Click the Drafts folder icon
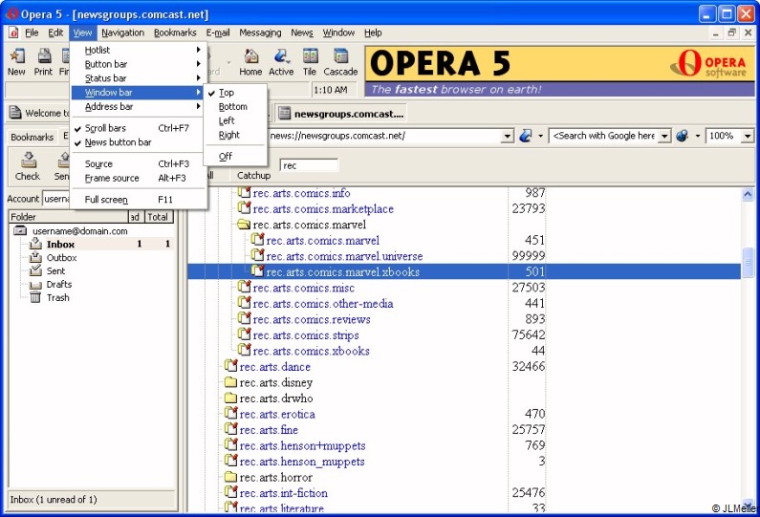The image size is (760, 517). coord(35,285)
